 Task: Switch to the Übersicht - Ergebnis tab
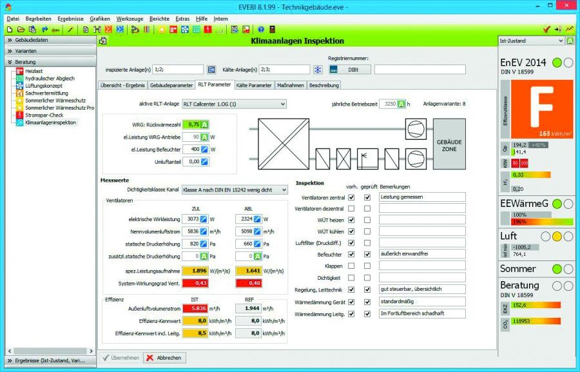coord(122,85)
